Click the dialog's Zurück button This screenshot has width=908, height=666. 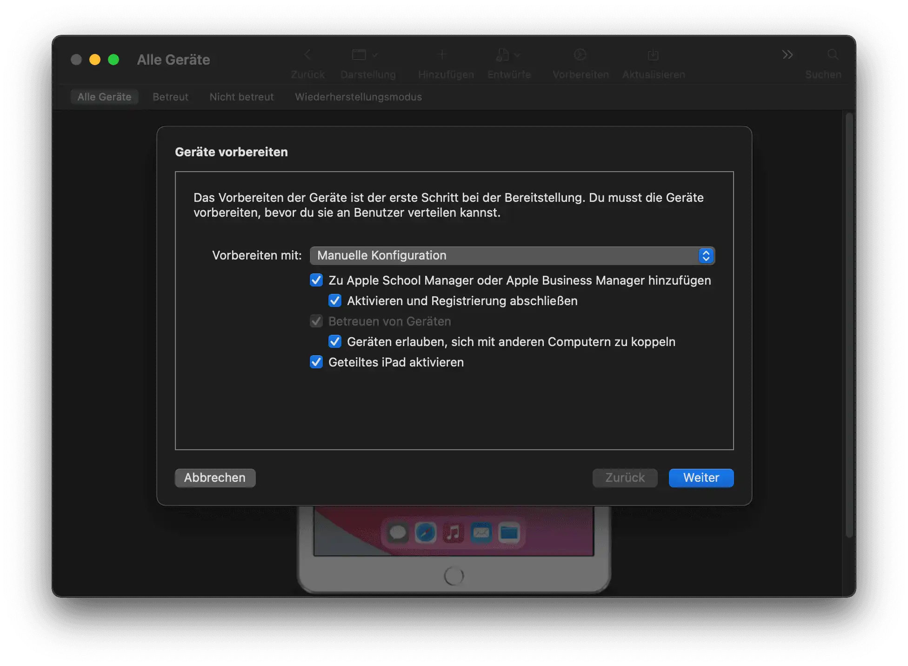[x=625, y=478]
